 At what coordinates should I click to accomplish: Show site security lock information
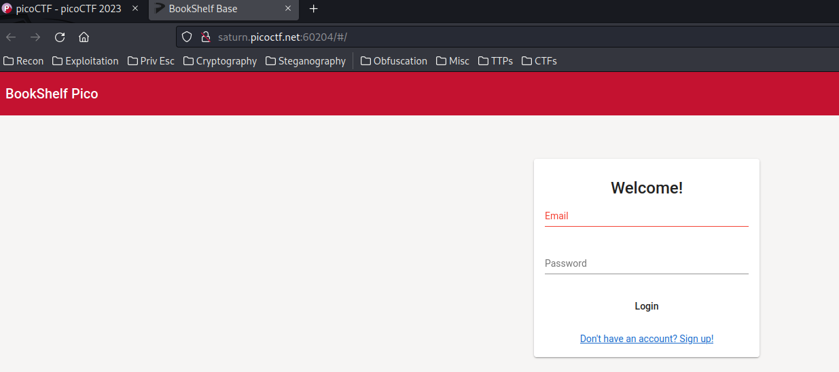click(205, 37)
